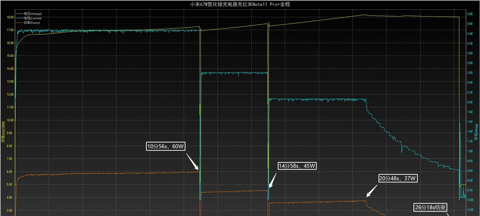480x216 pixels.
Task: Click the 电压(Voltage) legend entry
Action: [x=29, y=14]
